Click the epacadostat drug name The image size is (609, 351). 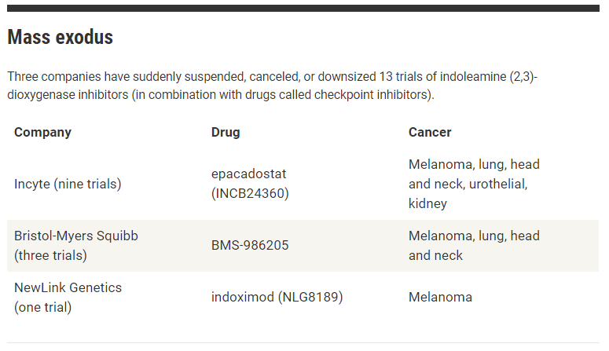coord(248,174)
